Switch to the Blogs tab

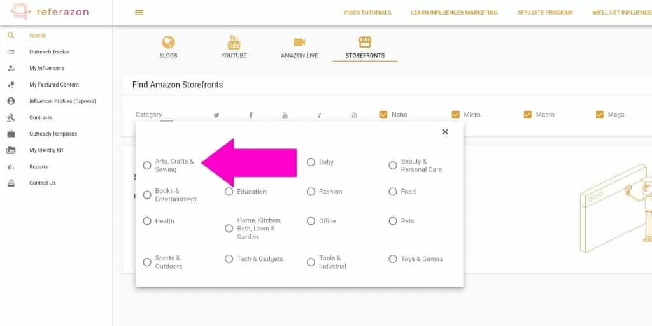click(x=168, y=47)
